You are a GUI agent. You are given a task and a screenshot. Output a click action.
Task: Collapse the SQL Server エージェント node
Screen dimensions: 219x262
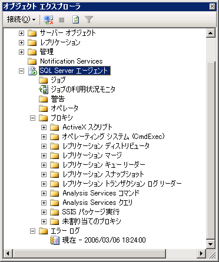pos(21,71)
